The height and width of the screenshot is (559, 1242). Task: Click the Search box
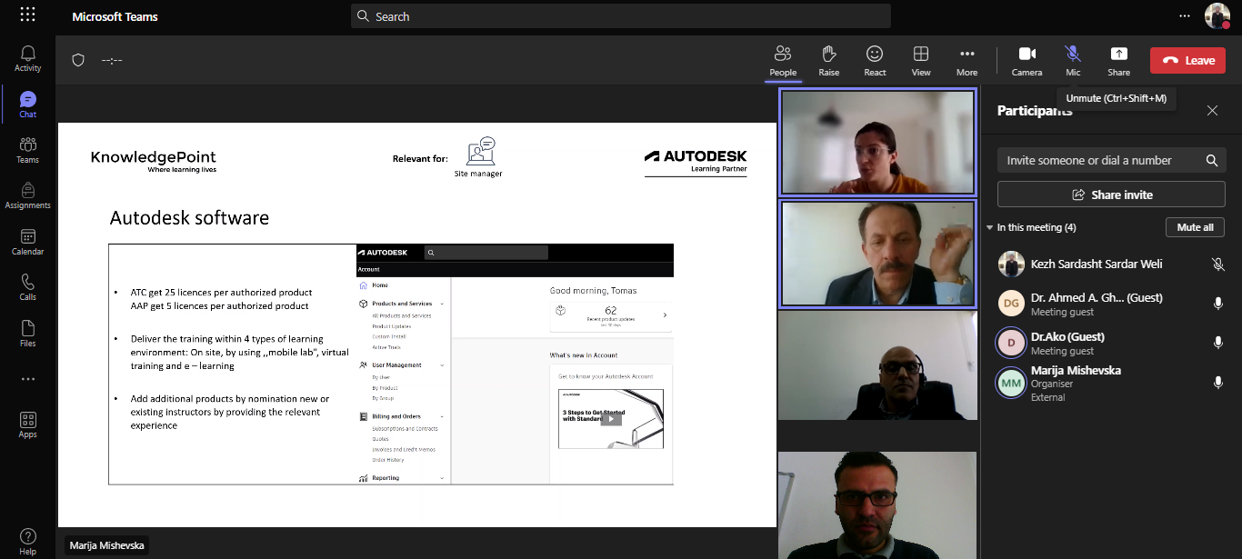(x=621, y=16)
